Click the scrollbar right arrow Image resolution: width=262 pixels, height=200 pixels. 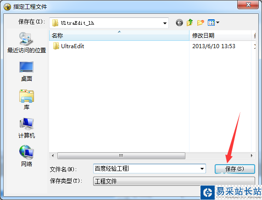(x=252, y=156)
